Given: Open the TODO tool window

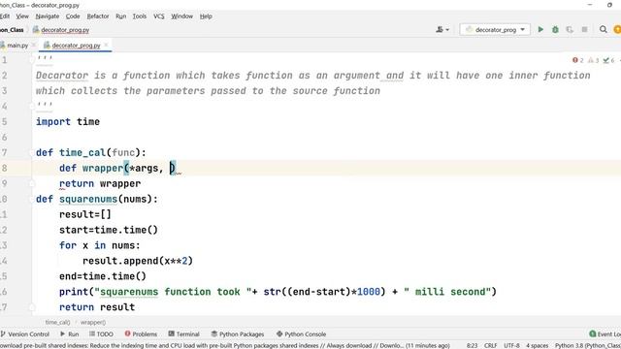Looking at the screenshot, I should click(101, 333).
